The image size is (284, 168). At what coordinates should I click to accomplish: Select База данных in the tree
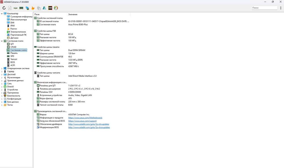coord(13,102)
